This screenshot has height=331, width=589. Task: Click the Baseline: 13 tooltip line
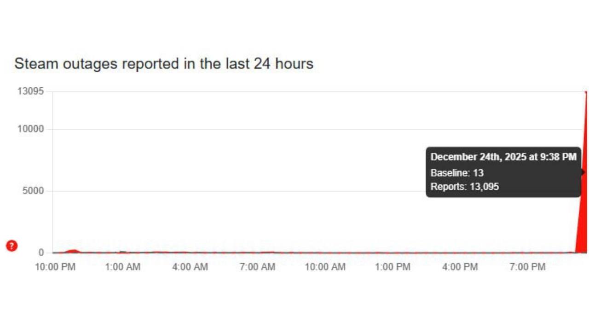click(x=457, y=173)
